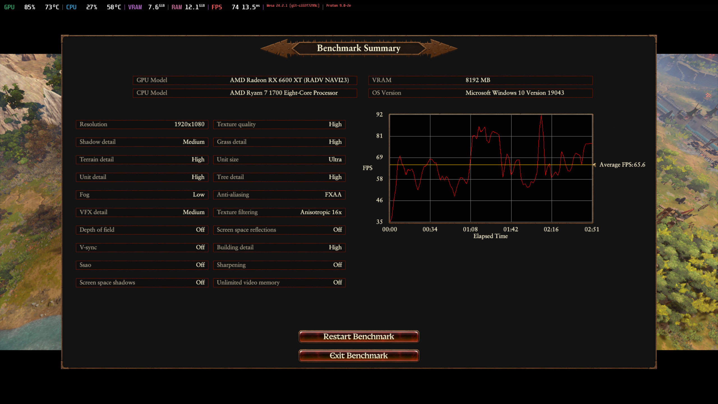Click the Exit Benchmark button

pyautogui.click(x=359, y=355)
